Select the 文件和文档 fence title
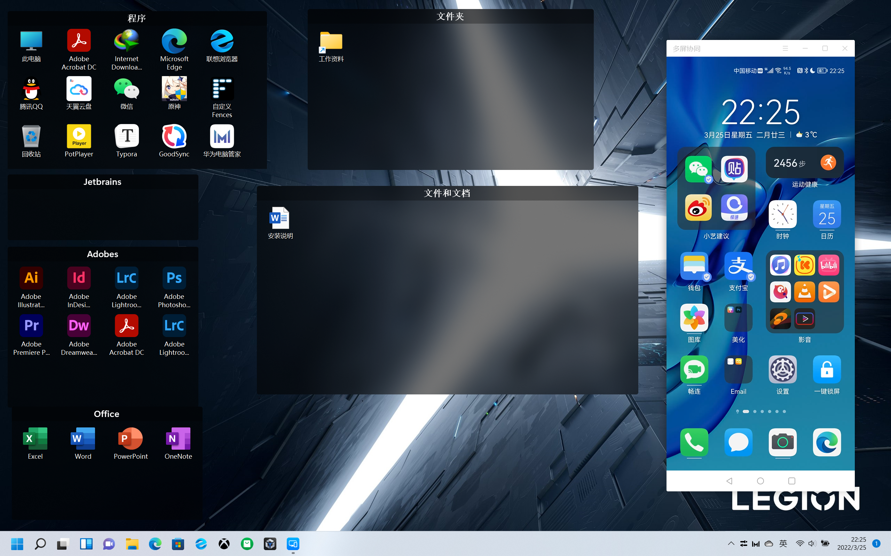 447,193
